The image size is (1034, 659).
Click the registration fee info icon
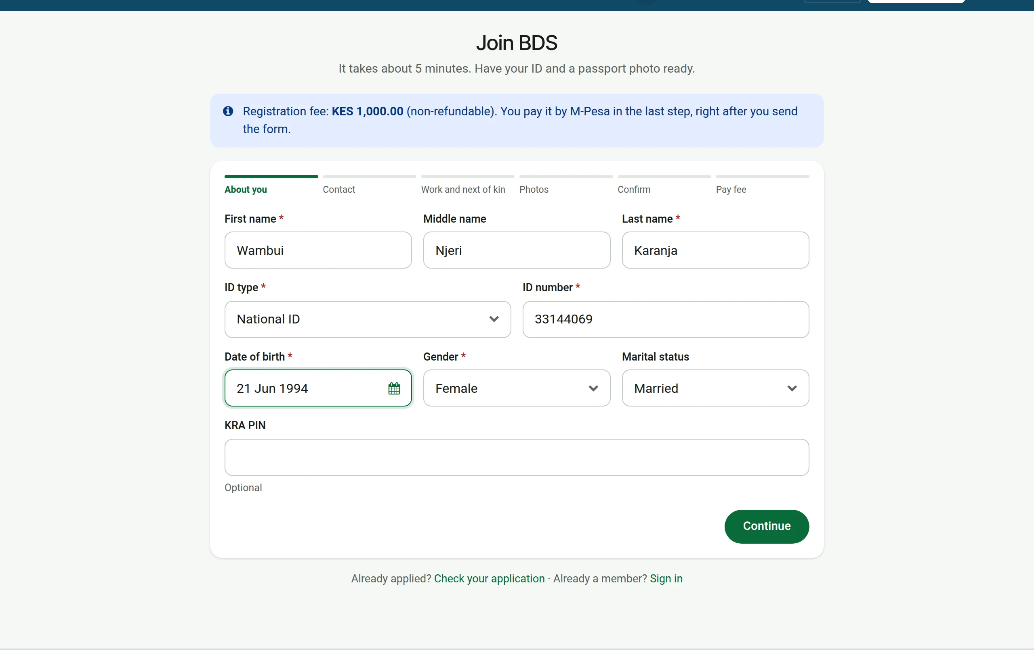[228, 111]
